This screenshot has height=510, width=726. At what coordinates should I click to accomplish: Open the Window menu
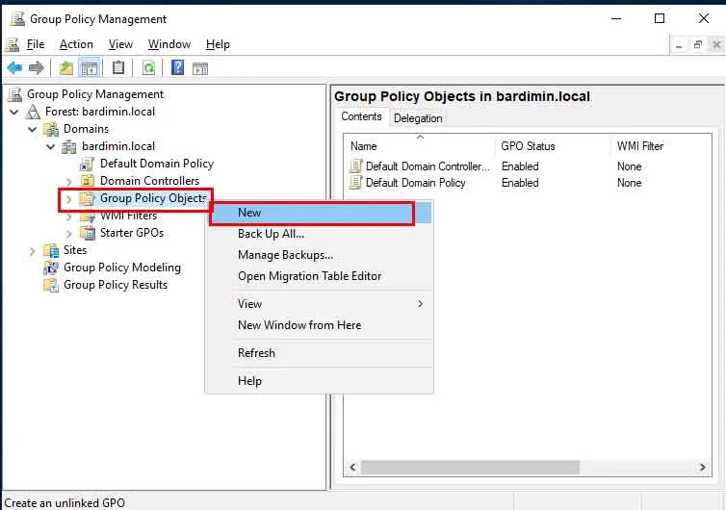tap(169, 44)
